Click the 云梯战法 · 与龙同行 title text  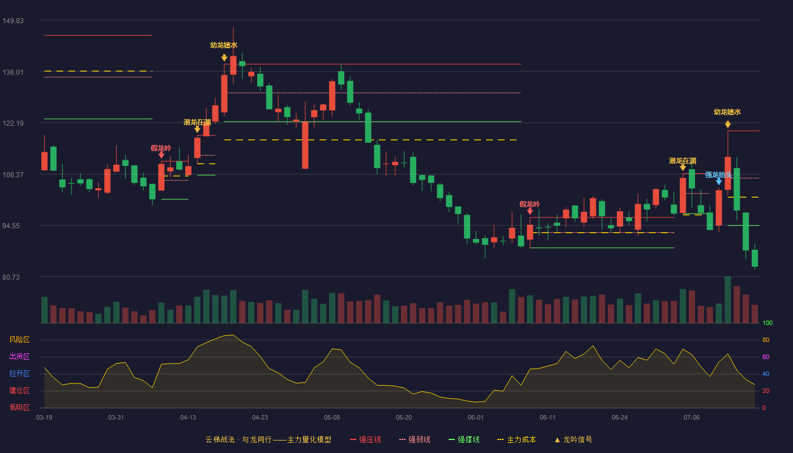238,439
